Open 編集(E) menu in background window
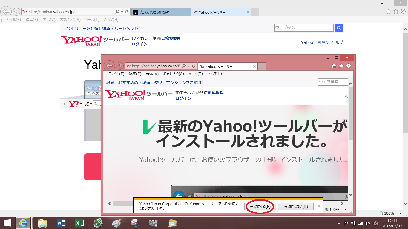The height and width of the screenshot is (229, 408). coord(32,20)
